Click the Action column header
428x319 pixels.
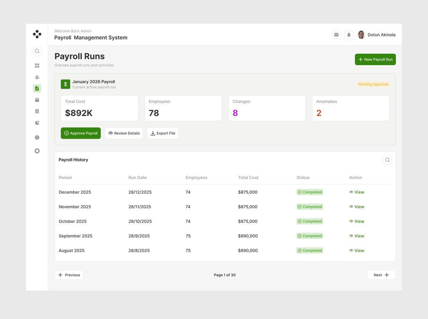pos(356,178)
